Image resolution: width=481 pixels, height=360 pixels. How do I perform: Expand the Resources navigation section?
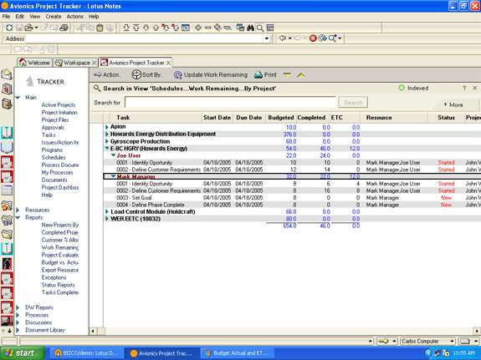[x=18, y=210]
